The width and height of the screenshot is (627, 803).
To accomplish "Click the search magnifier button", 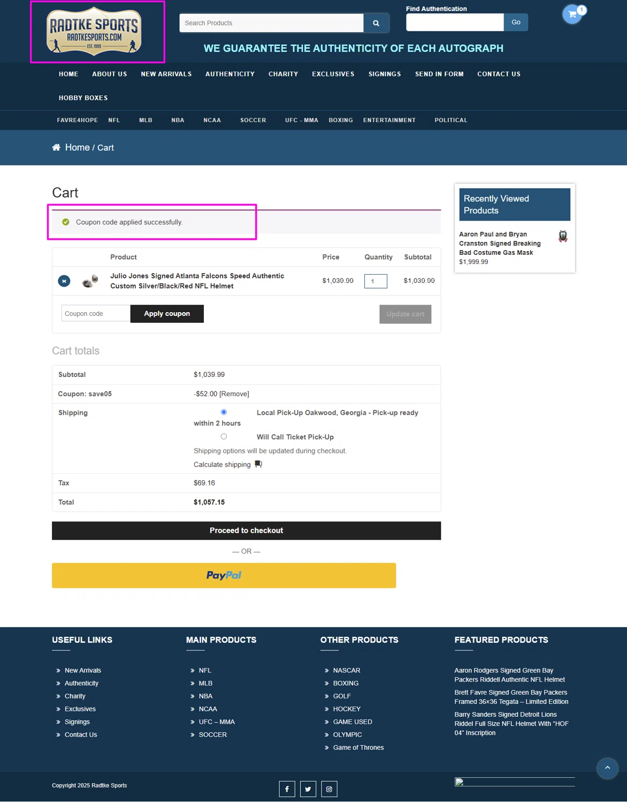I will [x=376, y=23].
